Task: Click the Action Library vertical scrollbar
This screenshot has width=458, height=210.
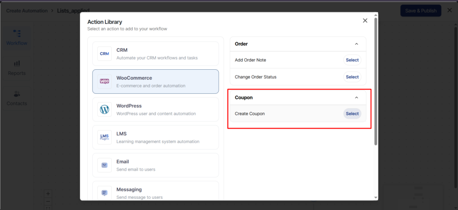Action: [376, 80]
